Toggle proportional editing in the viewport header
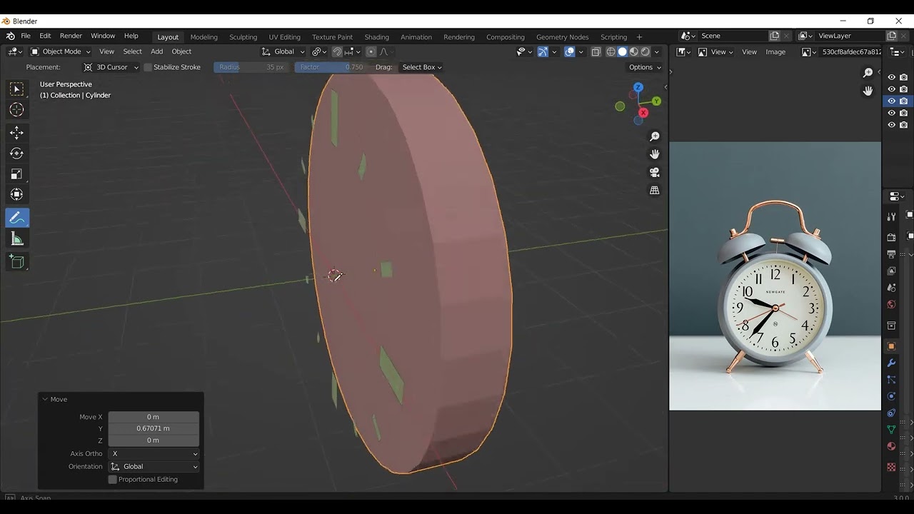The width and height of the screenshot is (914, 514). coord(371,51)
